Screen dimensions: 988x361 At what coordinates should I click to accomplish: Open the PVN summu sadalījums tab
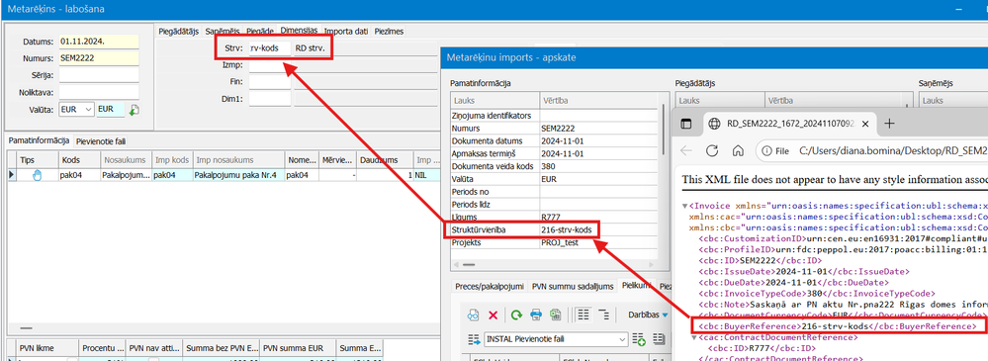tap(573, 286)
